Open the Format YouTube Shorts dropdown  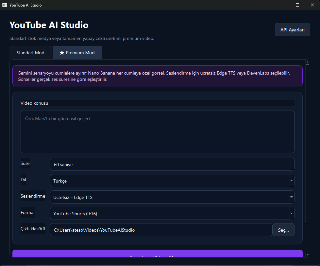pyautogui.click(x=172, y=213)
